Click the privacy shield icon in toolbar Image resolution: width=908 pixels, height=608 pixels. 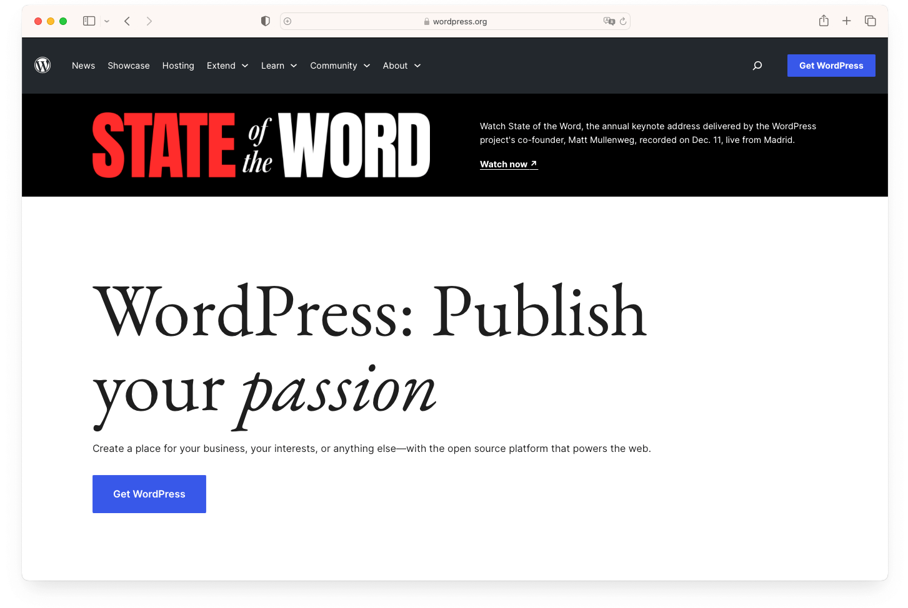[x=265, y=21]
